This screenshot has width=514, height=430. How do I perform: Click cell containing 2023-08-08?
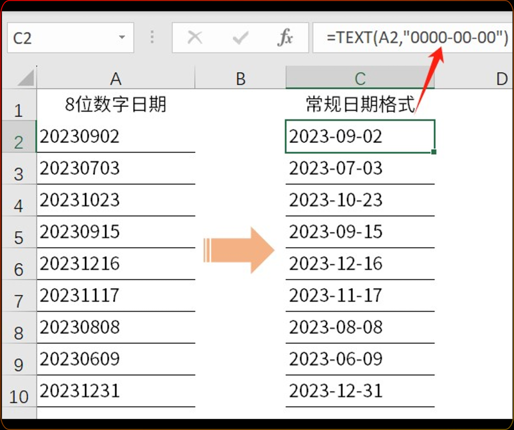[x=360, y=327]
